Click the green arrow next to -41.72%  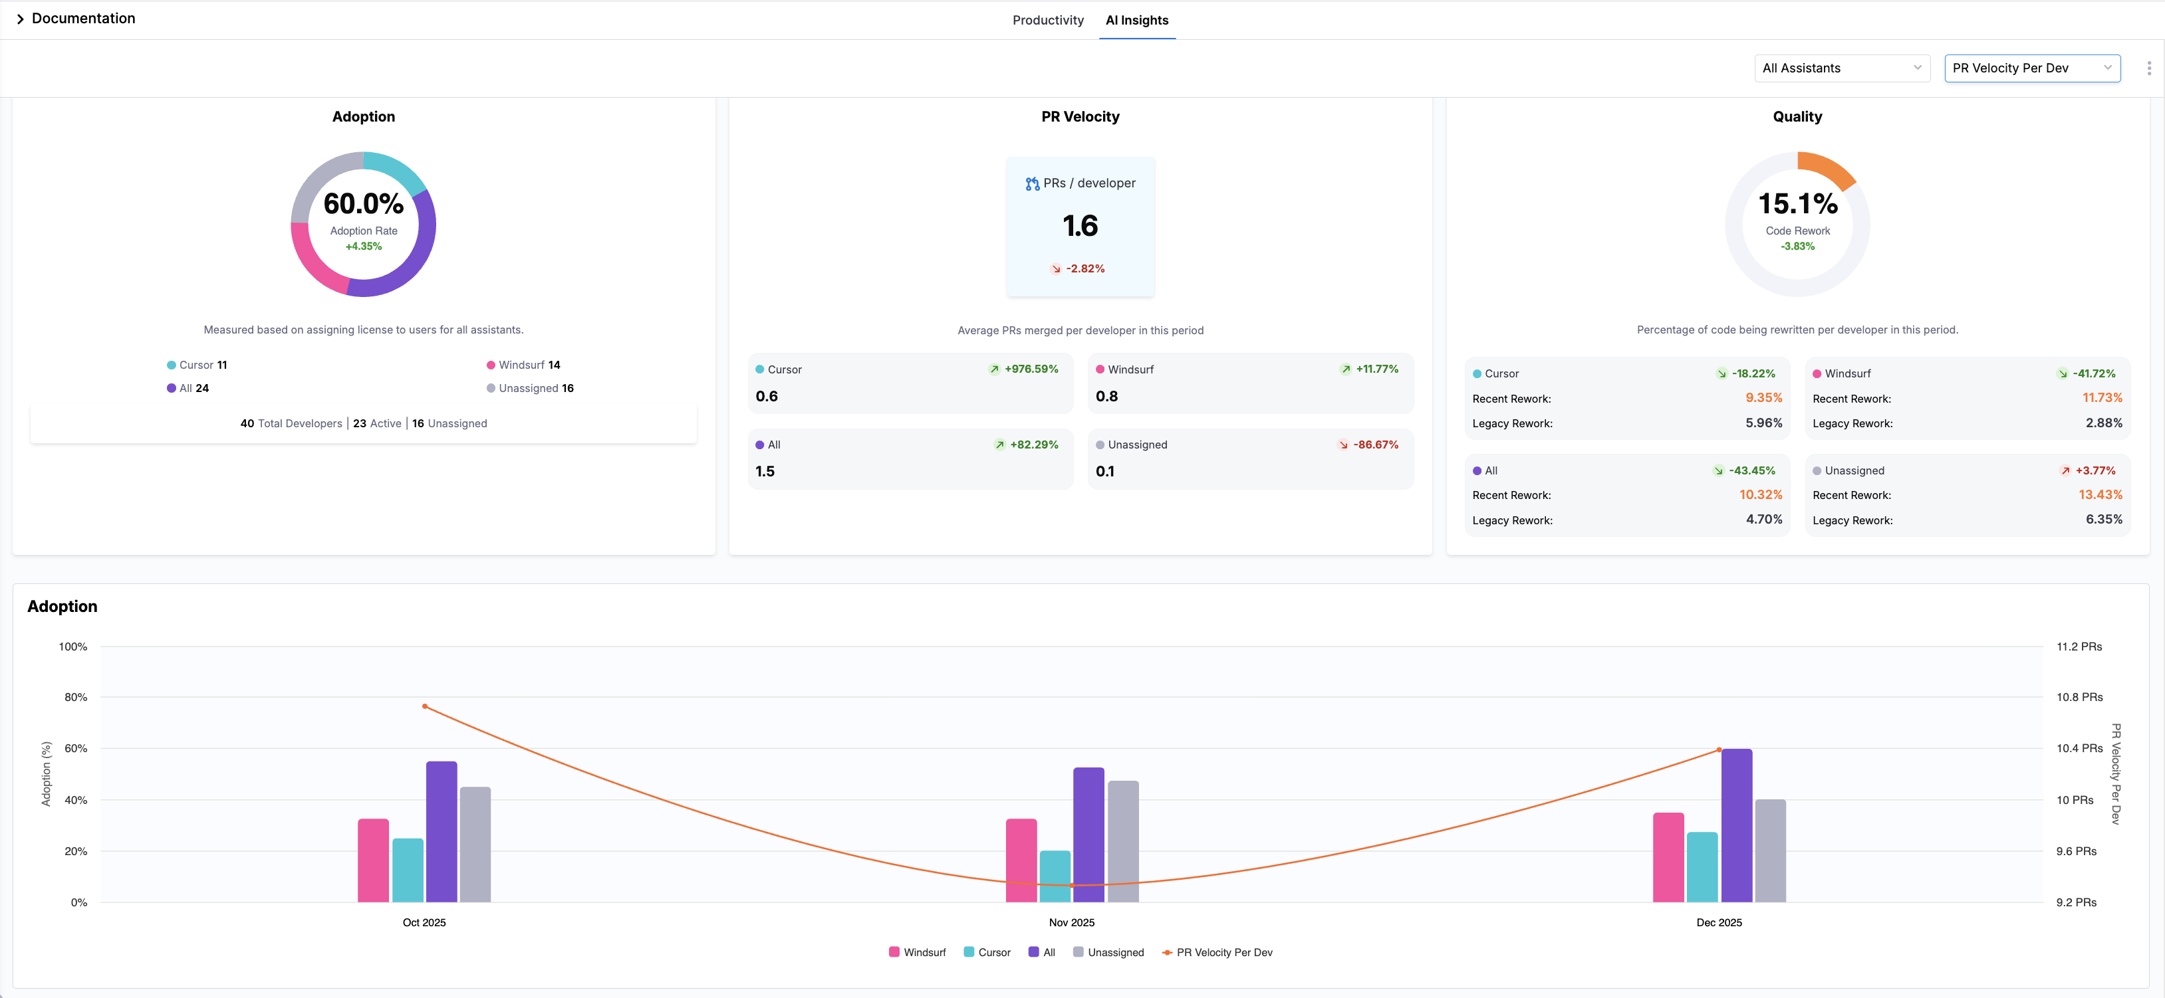(x=2062, y=374)
